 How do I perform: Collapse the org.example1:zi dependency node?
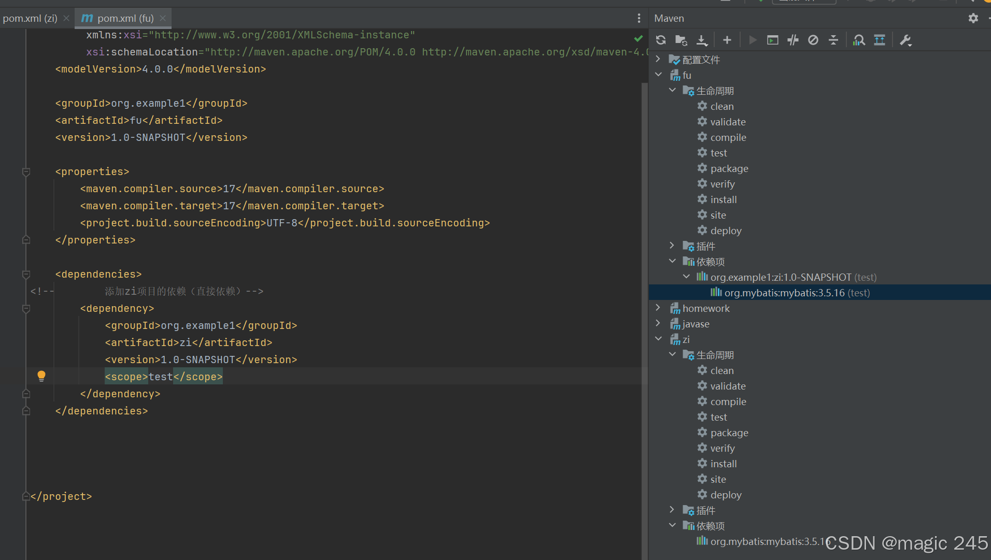click(x=686, y=277)
